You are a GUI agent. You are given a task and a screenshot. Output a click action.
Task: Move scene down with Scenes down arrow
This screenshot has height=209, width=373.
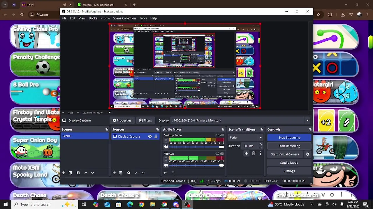pyautogui.click(x=92, y=173)
